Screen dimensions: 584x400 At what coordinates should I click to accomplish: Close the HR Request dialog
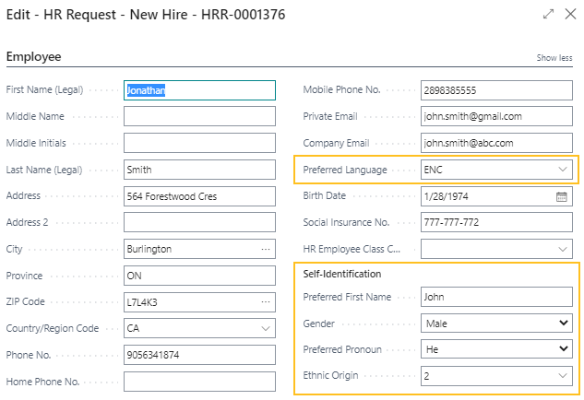(x=572, y=14)
